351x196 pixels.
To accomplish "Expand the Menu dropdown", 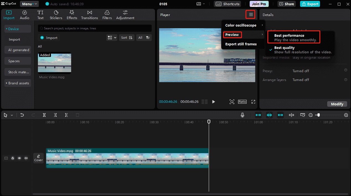I will coord(29,4).
